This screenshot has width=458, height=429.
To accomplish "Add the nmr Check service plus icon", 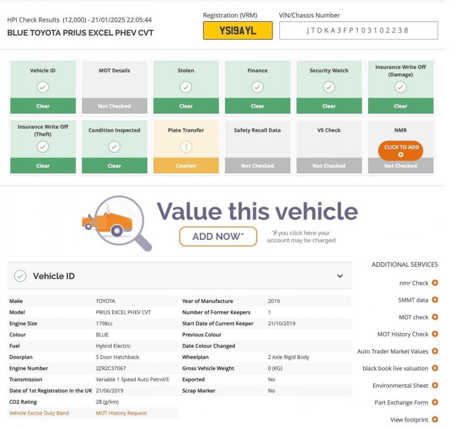I will (435, 282).
